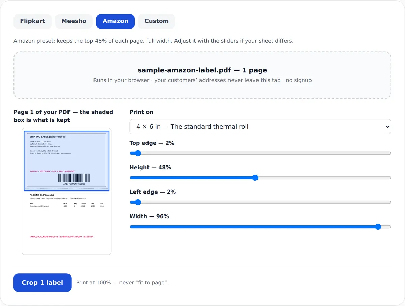The width and height of the screenshot is (405, 306).
Task: Click the 'Left edge — 2%' label
Action: [x=153, y=192]
